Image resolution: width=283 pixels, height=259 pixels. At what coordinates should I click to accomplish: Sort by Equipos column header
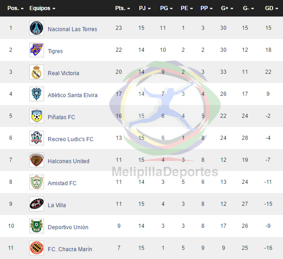42,8
